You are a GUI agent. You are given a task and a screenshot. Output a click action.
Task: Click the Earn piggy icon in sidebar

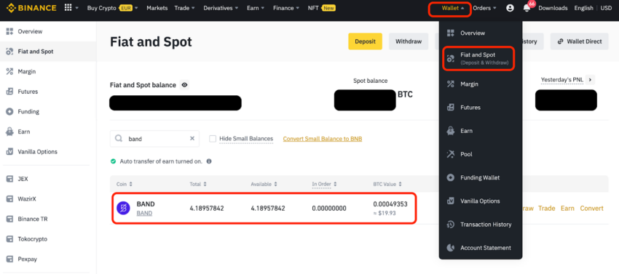[10, 132]
